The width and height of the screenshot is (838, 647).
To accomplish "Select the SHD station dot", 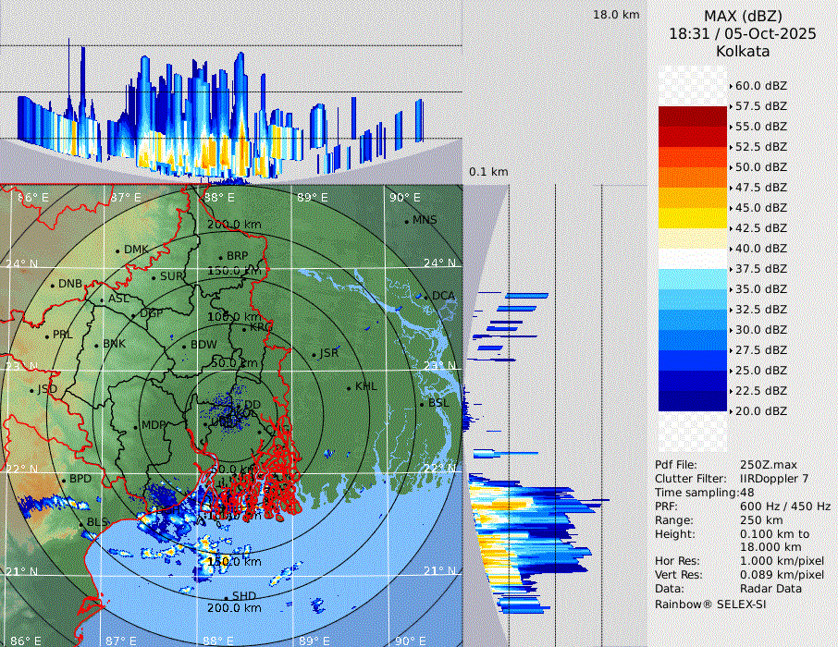I will 226,597.
